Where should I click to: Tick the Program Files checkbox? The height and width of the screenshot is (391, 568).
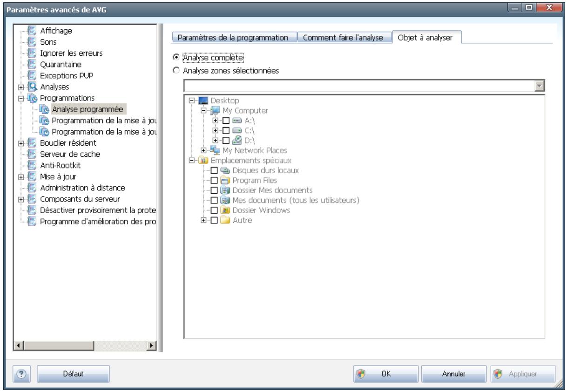click(214, 180)
